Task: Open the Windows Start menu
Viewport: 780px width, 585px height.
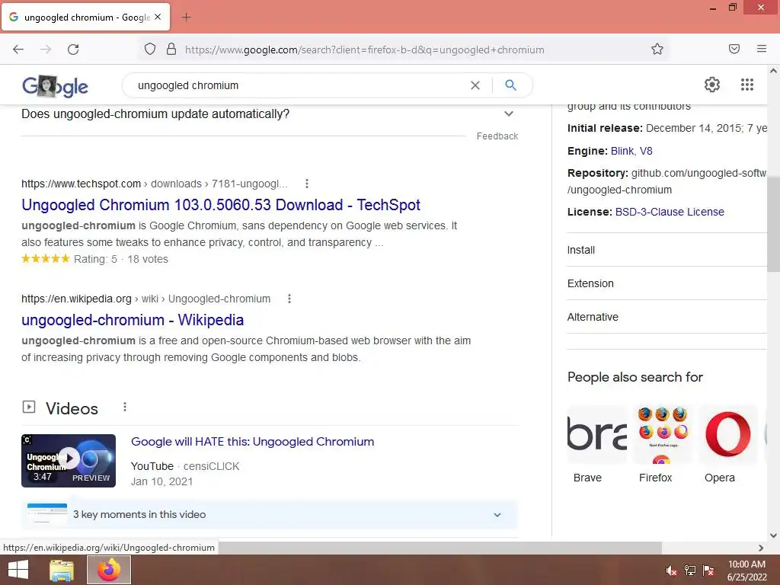Action: point(18,570)
